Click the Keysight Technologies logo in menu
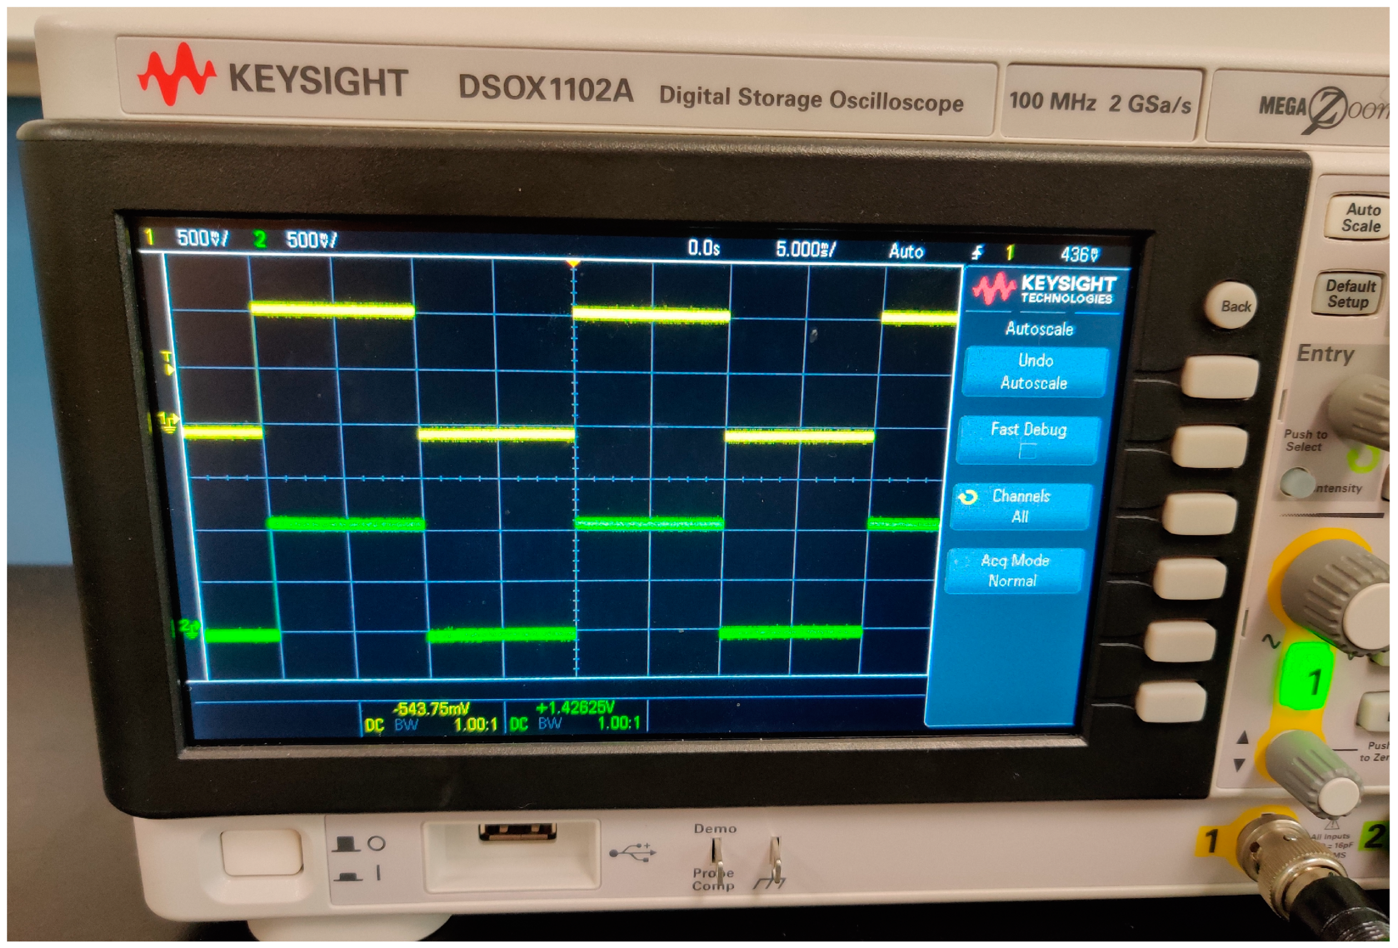The width and height of the screenshot is (1398, 948). 1044,289
